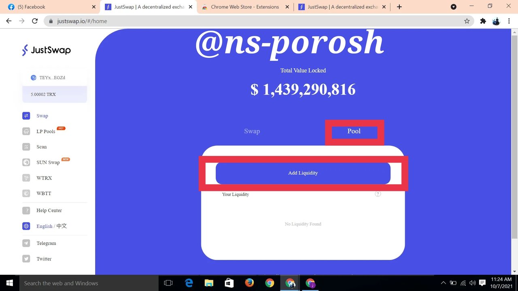Show hidden tray icons chevron
This screenshot has width=518, height=291.
pyautogui.click(x=444, y=283)
